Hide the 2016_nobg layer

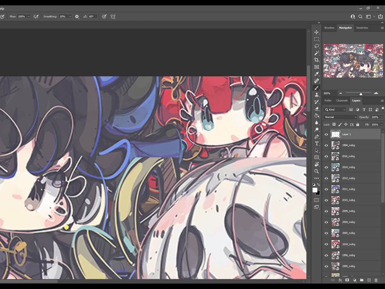pyautogui.click(x=326, y=156)
